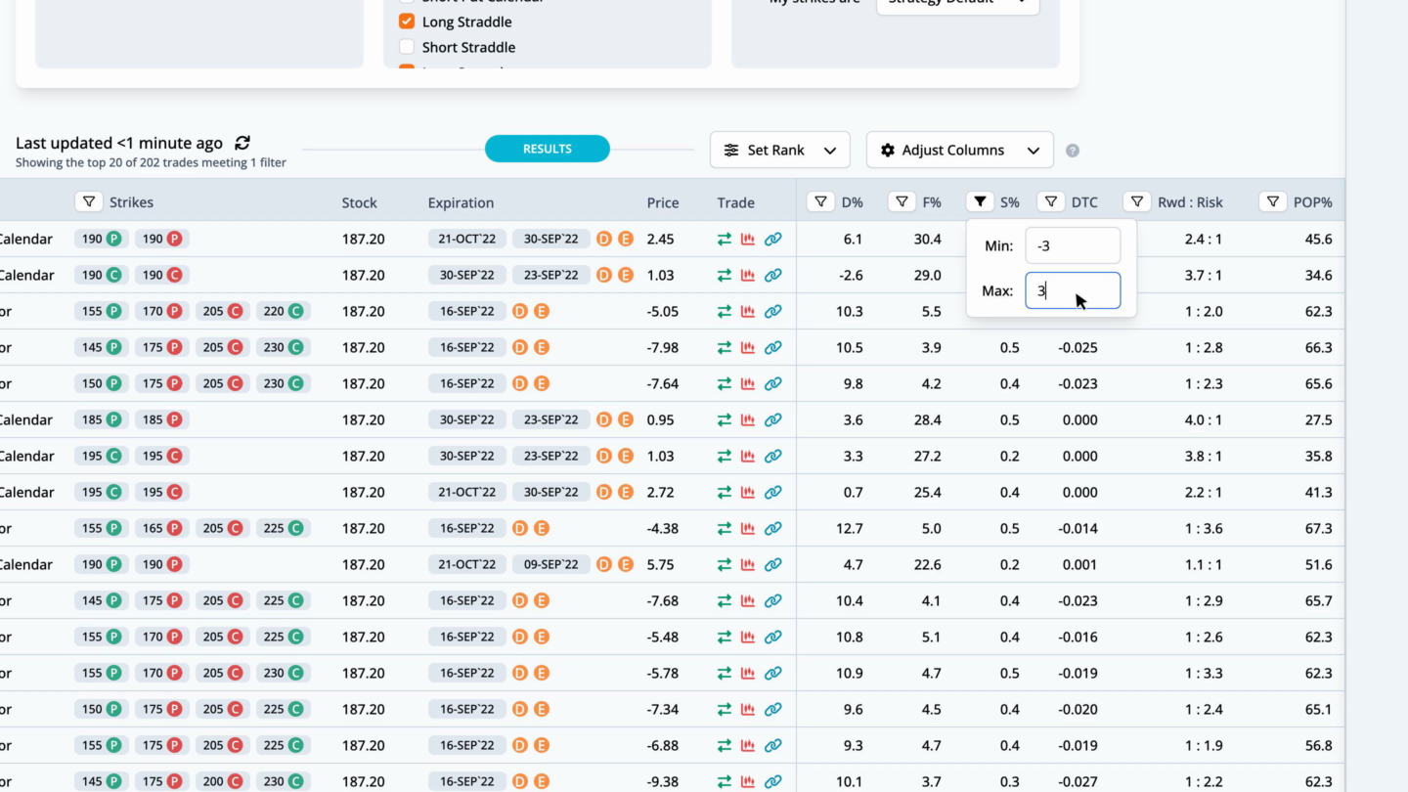Open the D% column filter icon

(820, 202)
